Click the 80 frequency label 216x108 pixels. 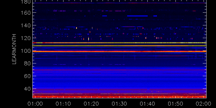tap(27, 63)
